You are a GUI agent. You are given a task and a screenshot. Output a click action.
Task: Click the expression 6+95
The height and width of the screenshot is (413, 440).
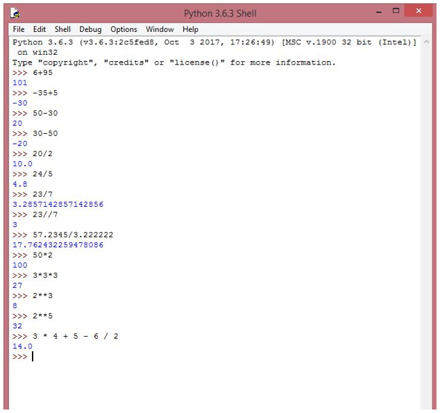[42, 73]
